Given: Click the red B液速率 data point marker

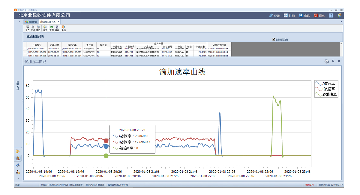Looking at the screenshot, I should point(106,141).
